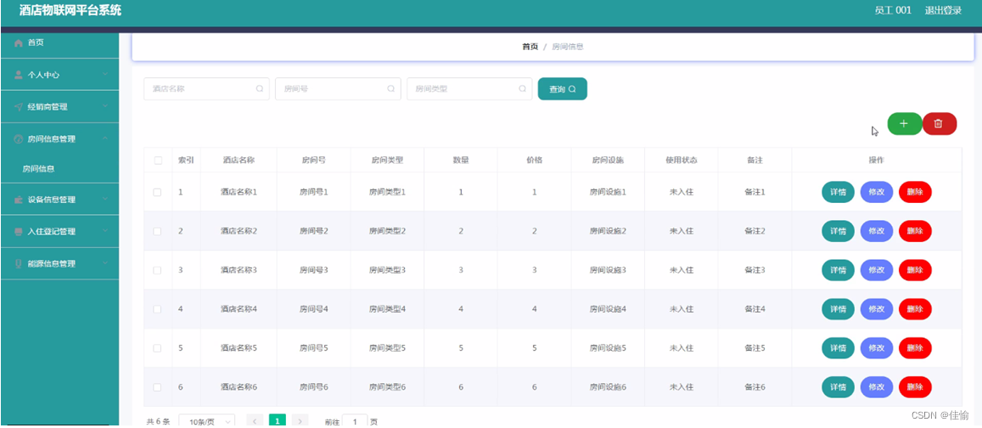Click the 使用状态 column header

coord(682,160)
